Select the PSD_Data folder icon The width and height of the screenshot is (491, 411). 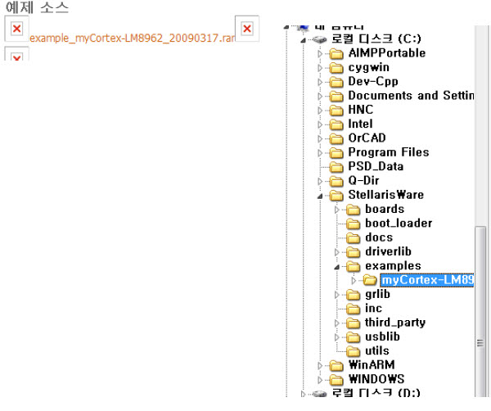point(336,167)
